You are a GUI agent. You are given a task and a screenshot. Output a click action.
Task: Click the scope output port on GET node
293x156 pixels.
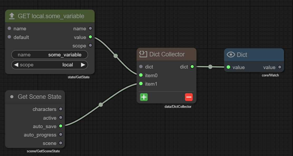click(x=90, y=46)
